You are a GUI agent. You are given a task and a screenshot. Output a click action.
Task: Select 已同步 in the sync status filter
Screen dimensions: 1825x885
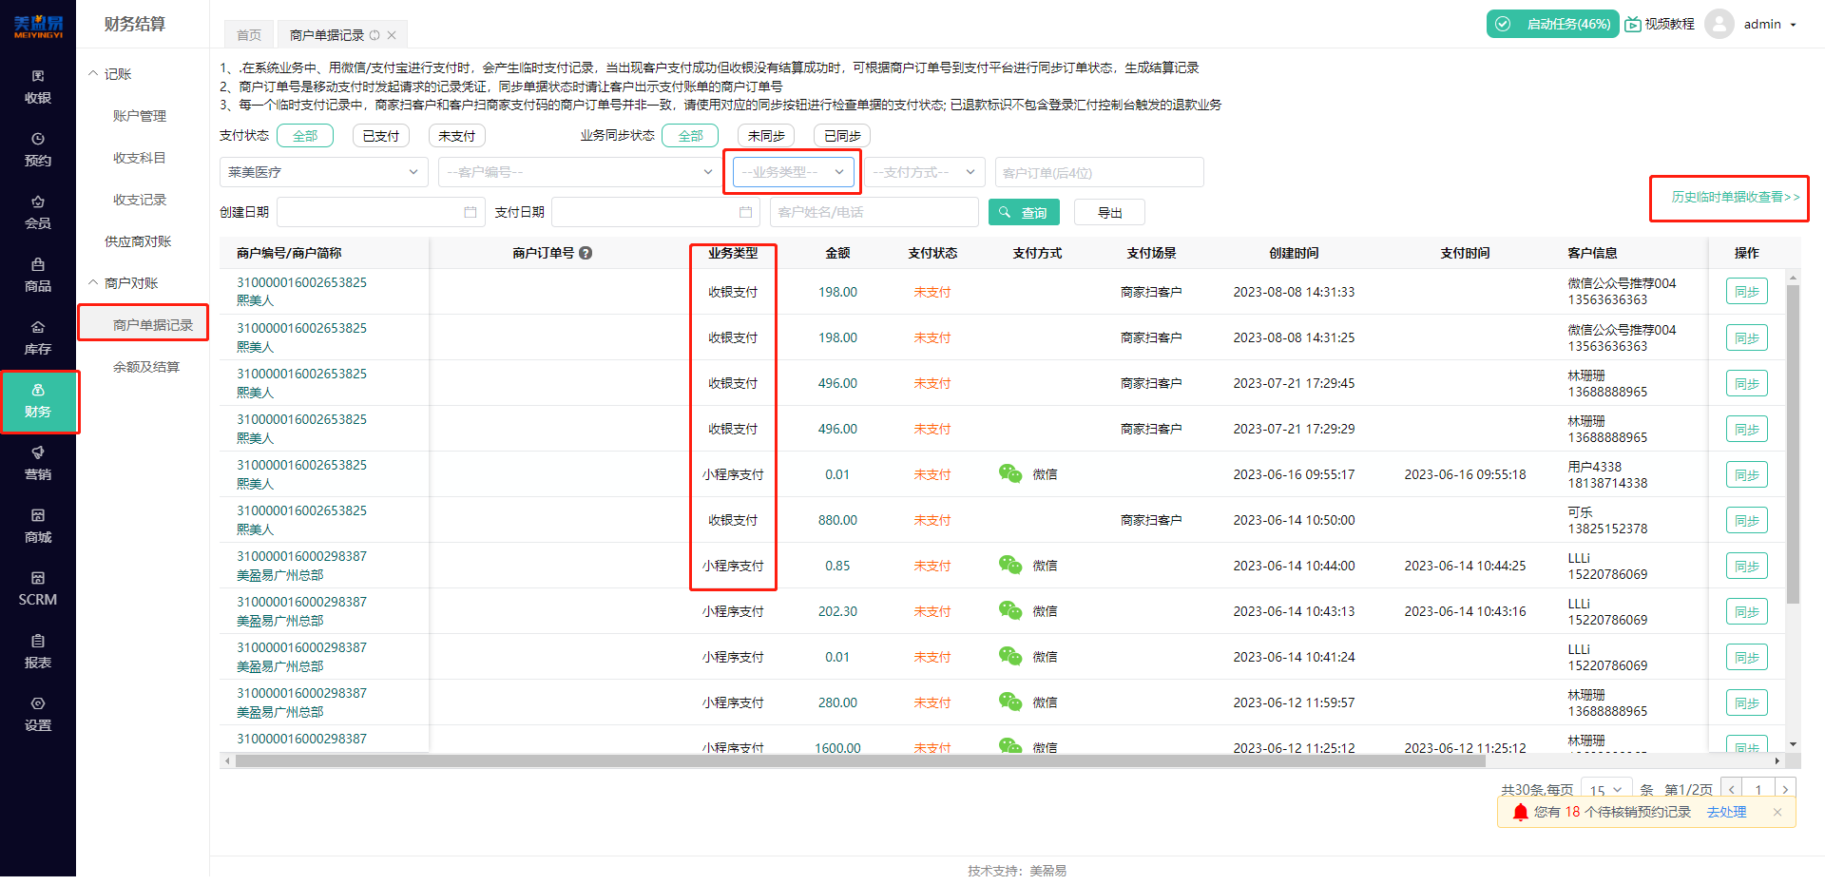pos(841,135)
